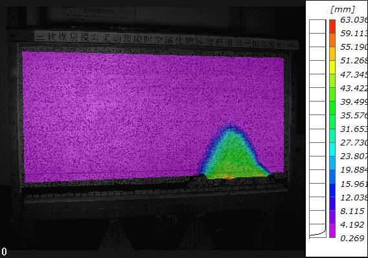
Task: Click the orange-red hotspot at the collapse base
Action: [x=229, y=178]
